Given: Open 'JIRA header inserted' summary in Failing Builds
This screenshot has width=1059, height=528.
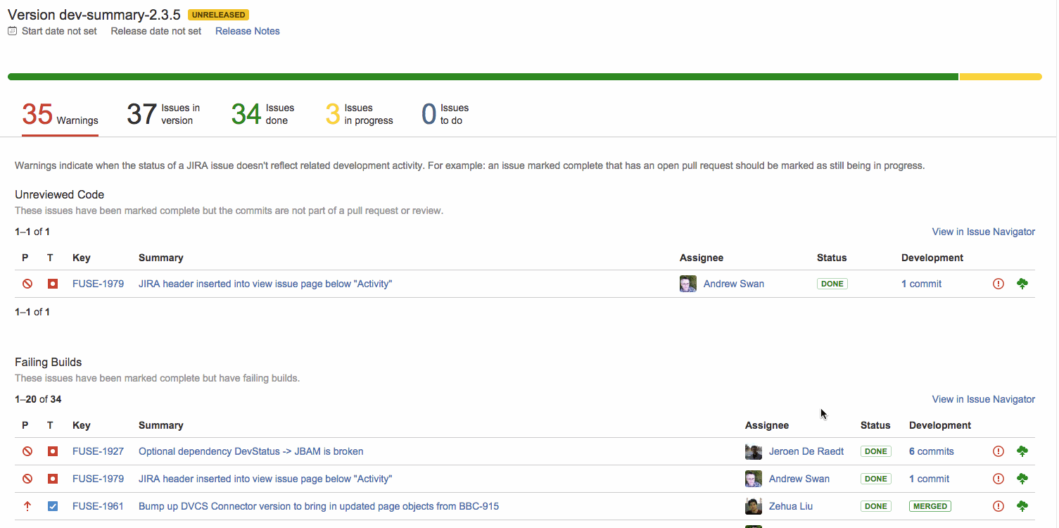Looking at the screenshot, I should [x=265, y=479].
